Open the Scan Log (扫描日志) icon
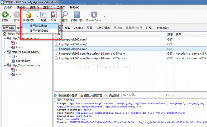The width and height of the screenshot is (207, 127). coord(77,15)
